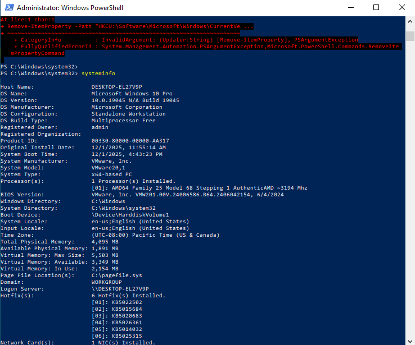Minimize the Windows PowerShell window
Viewport: 415px width, 345px height.
[x=351, y=8]
